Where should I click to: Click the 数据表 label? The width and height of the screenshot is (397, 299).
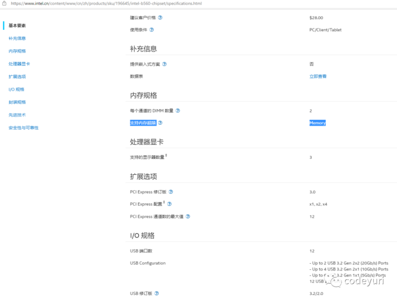click(137, 76)
